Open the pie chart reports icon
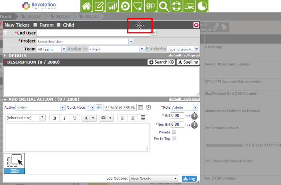 coord(202,6)
